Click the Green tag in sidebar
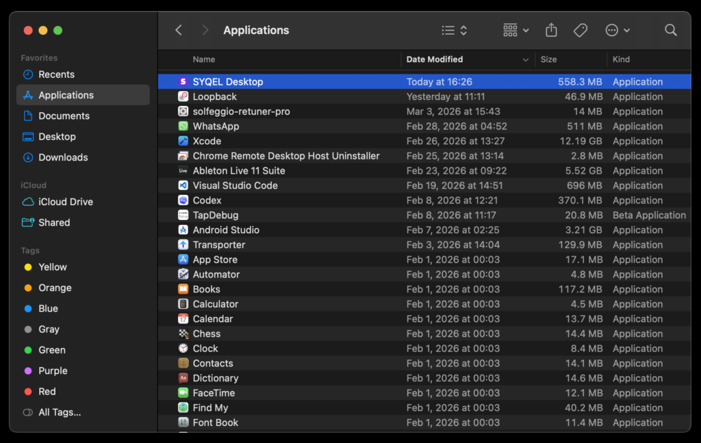 click(52, 350)
